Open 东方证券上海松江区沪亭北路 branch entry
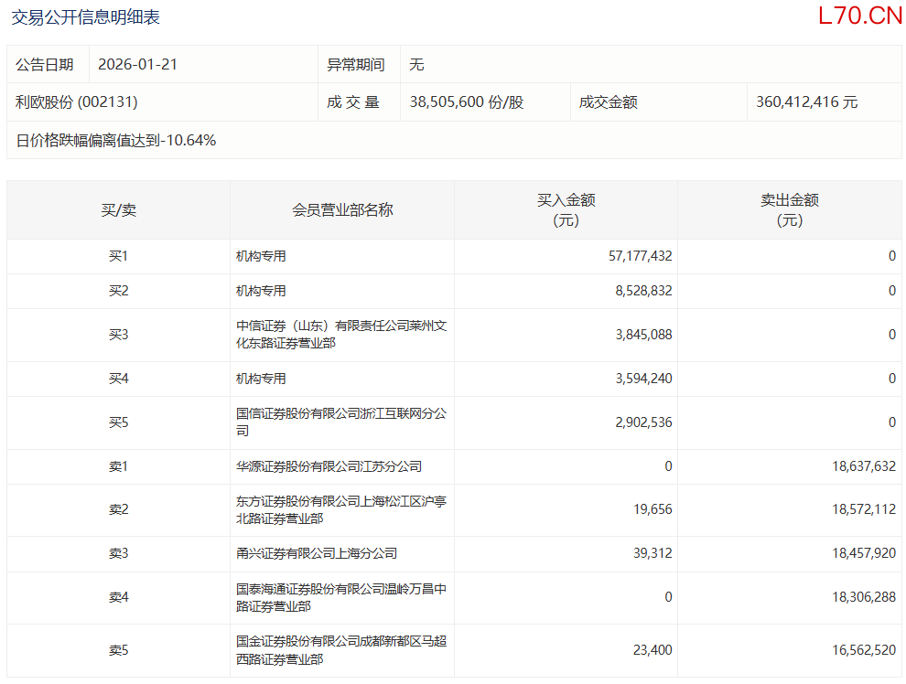Viewport: 906px width, 684px height. 340,510
